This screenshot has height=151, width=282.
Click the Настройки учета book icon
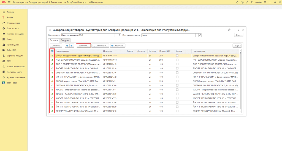(x=4, y=72)
